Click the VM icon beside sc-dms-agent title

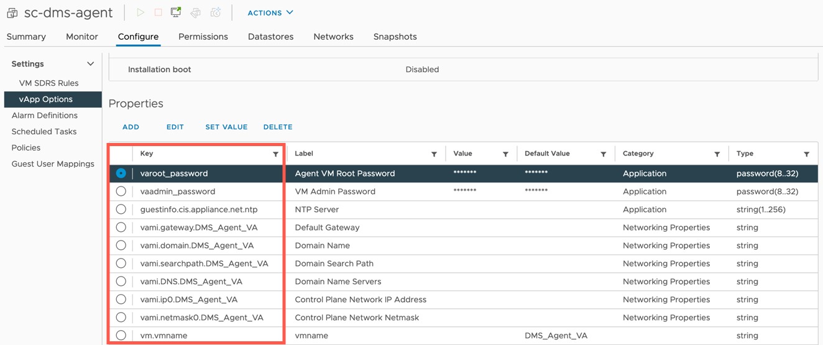[x=12, y=12]
